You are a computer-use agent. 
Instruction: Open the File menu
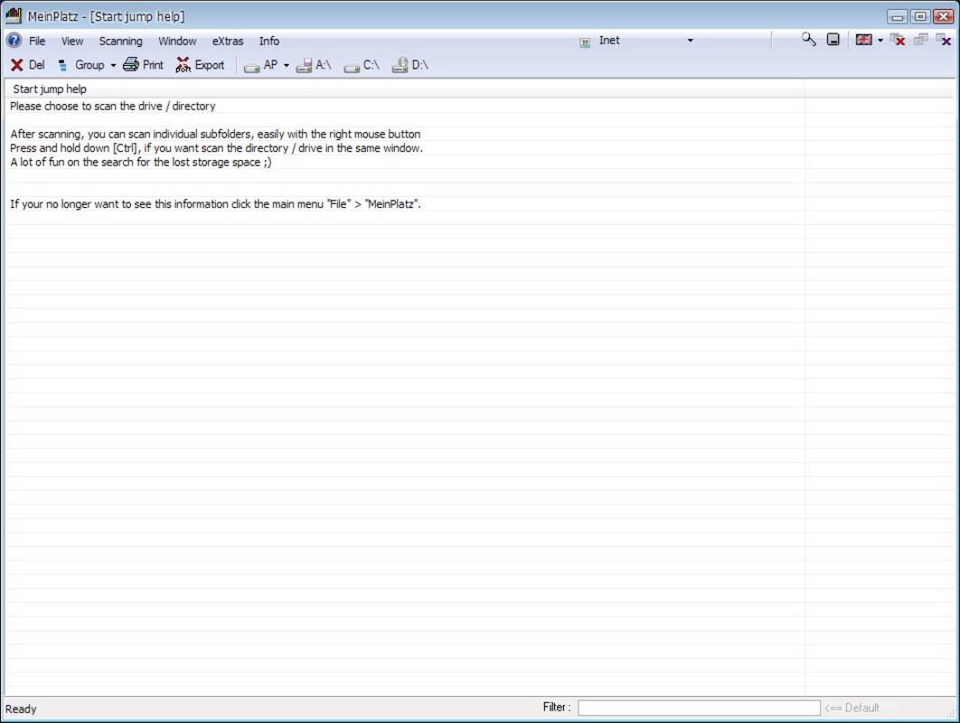pyautogui.click(x=37, y=41)
